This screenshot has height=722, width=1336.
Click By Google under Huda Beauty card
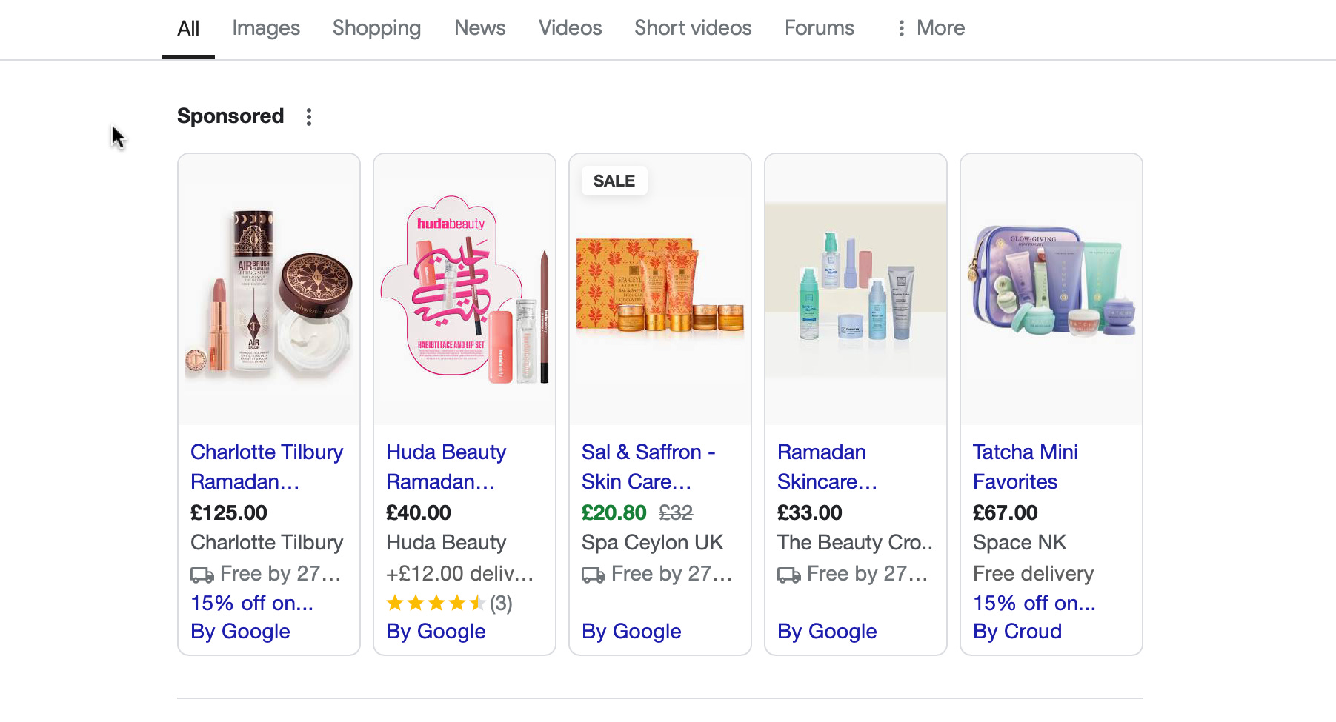coord(436,632)
